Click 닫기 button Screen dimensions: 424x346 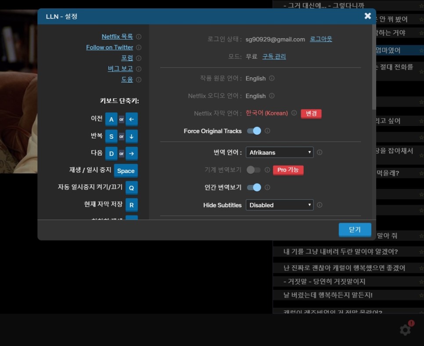[x=355, y=230]
